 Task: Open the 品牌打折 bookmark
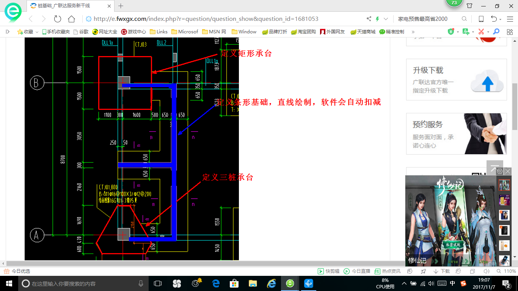point(275,32)
